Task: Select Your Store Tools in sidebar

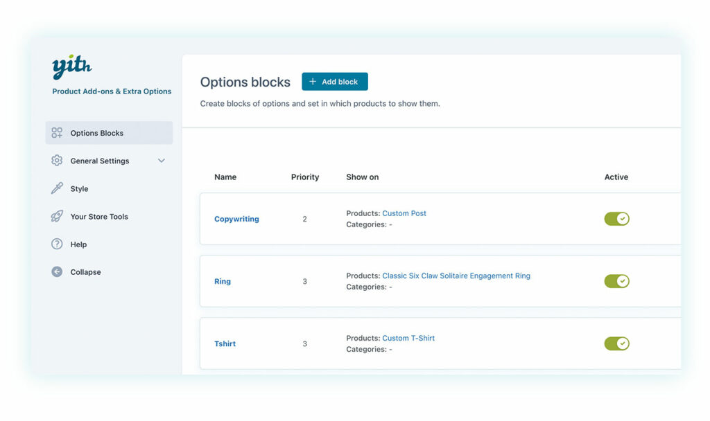Action: pos(99,217)
